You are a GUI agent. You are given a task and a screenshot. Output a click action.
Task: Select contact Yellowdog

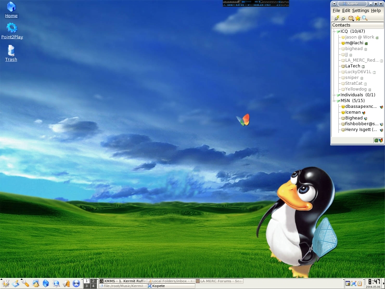356,89
